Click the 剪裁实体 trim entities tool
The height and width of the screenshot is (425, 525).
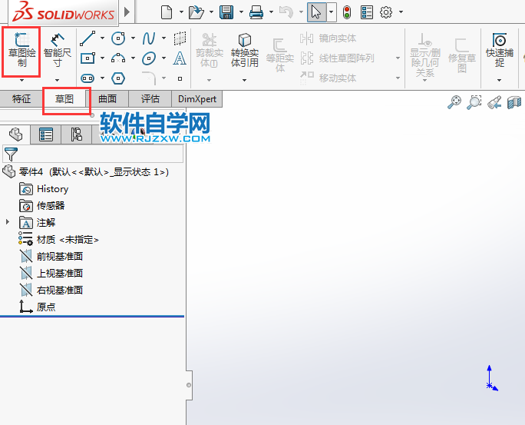[x=210, y=50]
